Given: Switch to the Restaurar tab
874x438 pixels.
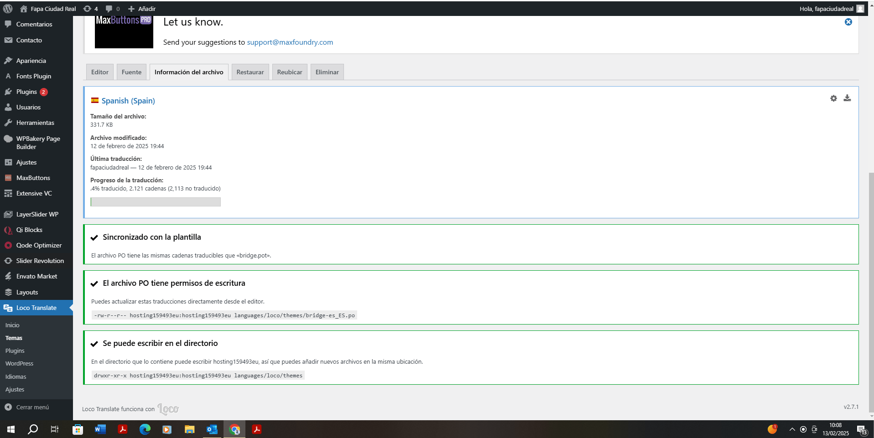Looking at the screenshot, I should 250,72.
